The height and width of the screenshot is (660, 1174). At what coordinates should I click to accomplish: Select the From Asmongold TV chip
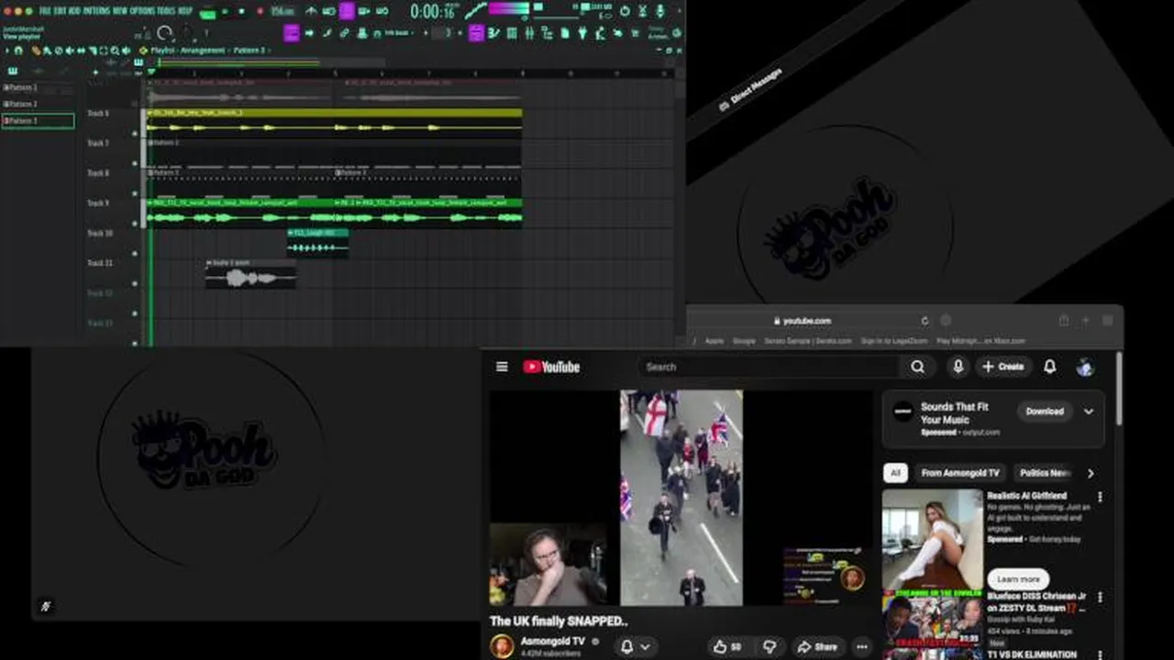click(x=960, y=473)
